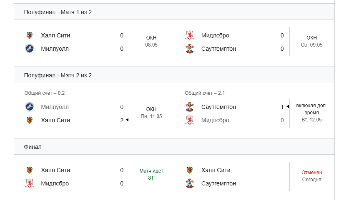Click the aggregate score text "Общий счет – 2:1"

[x=205, y=93]
